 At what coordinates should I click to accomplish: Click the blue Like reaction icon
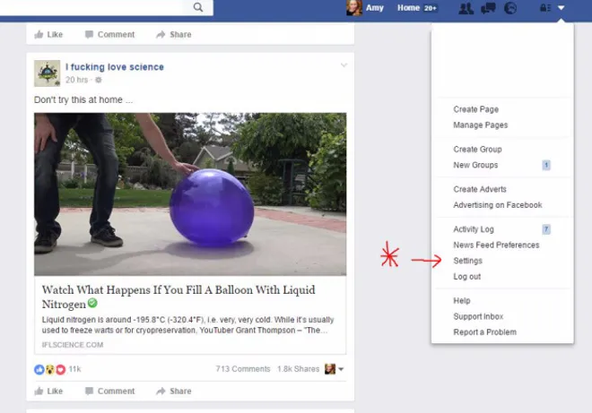click(39, 370)
